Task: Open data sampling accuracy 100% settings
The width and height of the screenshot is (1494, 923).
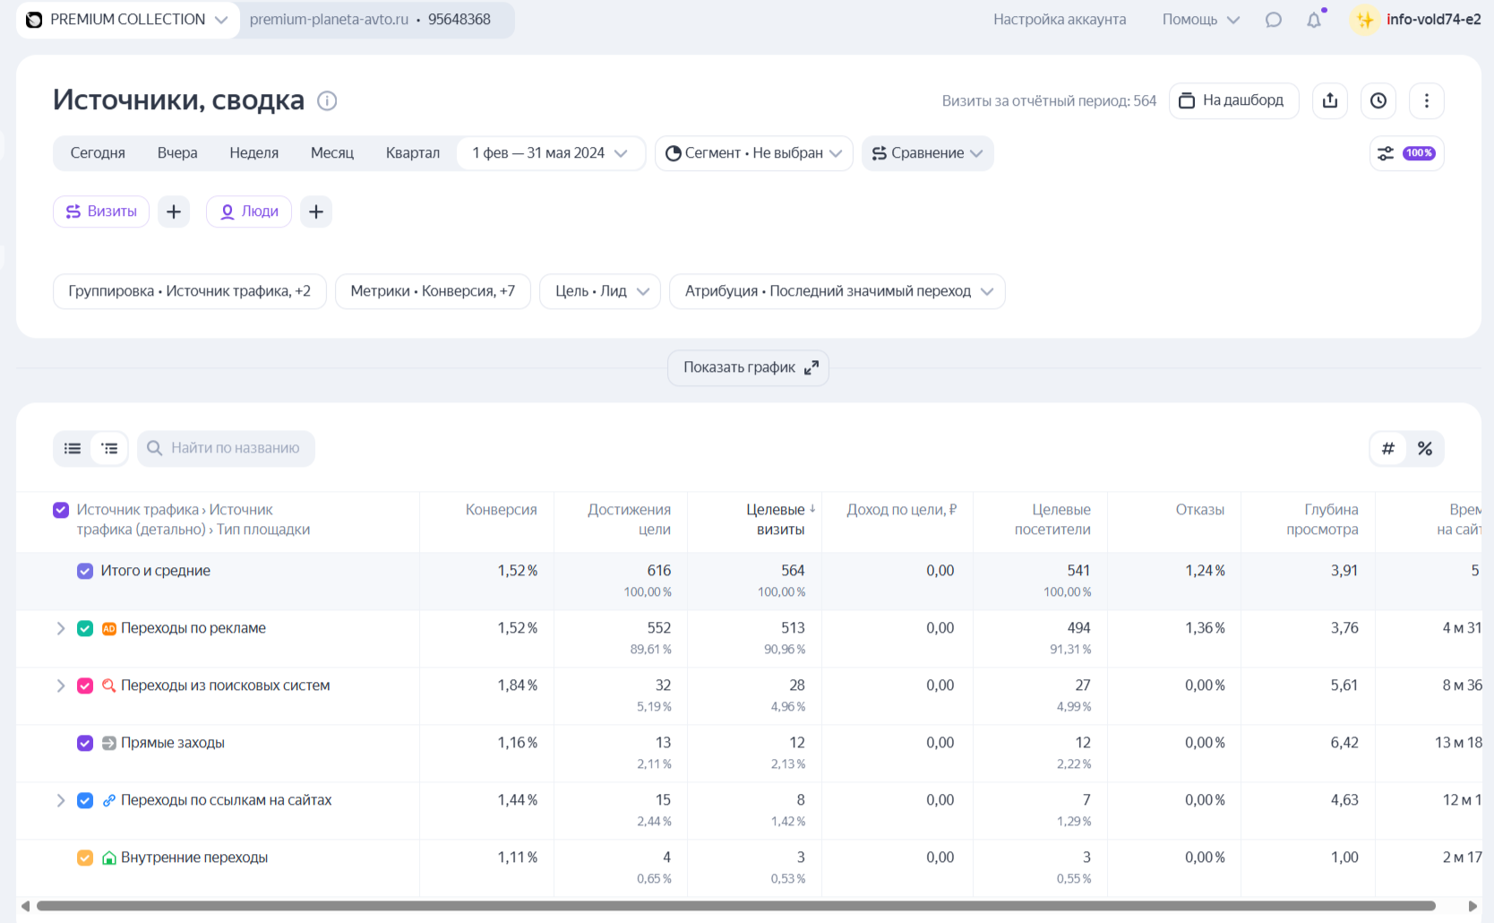Action: [x=1406, y=153]
